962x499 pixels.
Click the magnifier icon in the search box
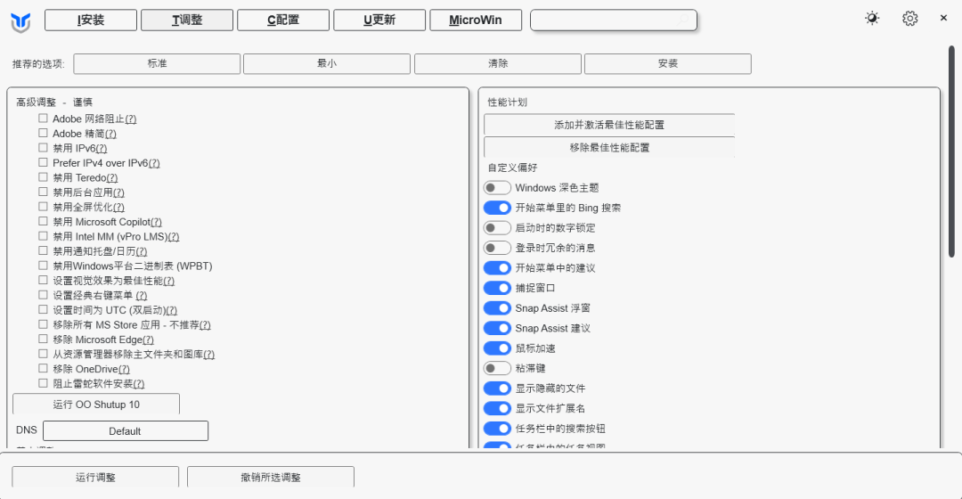(683, 20)
